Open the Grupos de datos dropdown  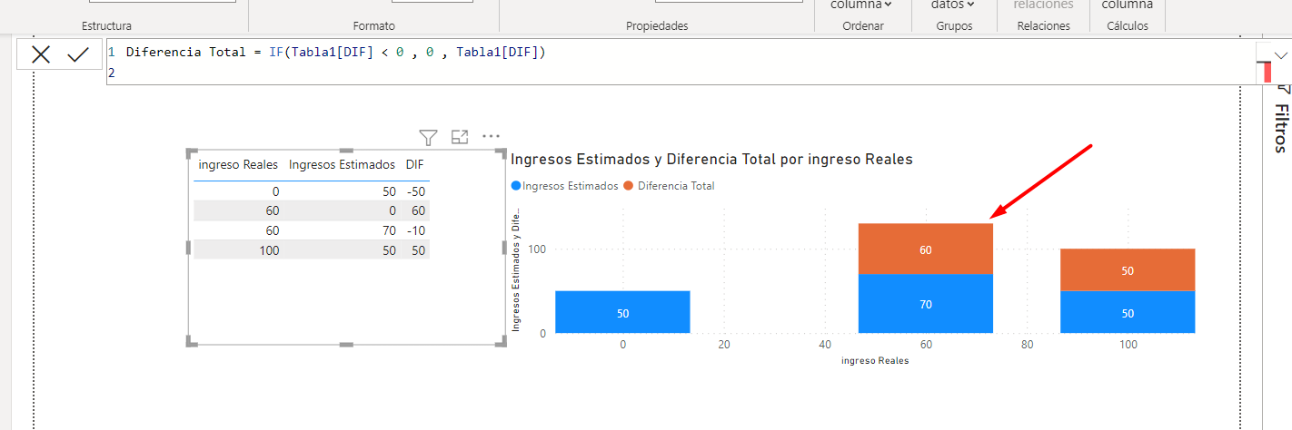click(952, 5)
